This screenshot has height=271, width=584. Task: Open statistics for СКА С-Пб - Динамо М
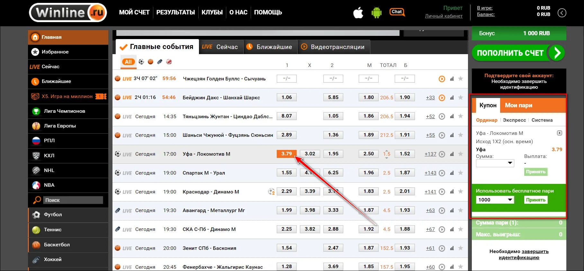(452, 229)
